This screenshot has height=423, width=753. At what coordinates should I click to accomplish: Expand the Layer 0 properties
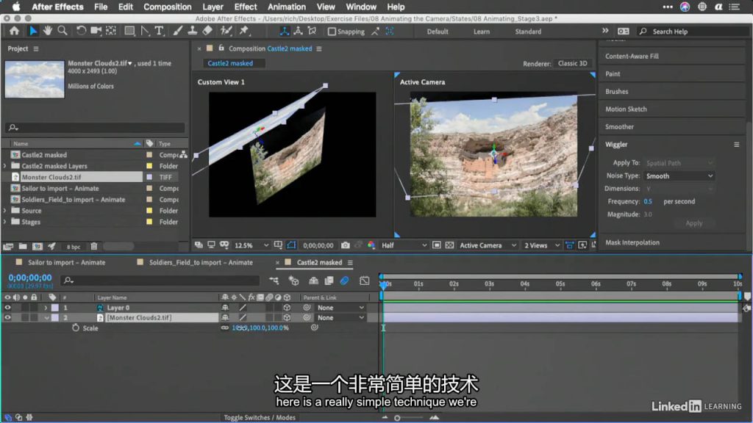(x=46, y=308)
